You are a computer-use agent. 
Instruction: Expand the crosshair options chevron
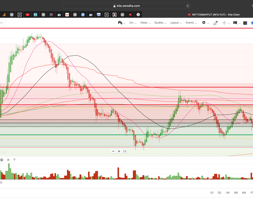point(229,23)
